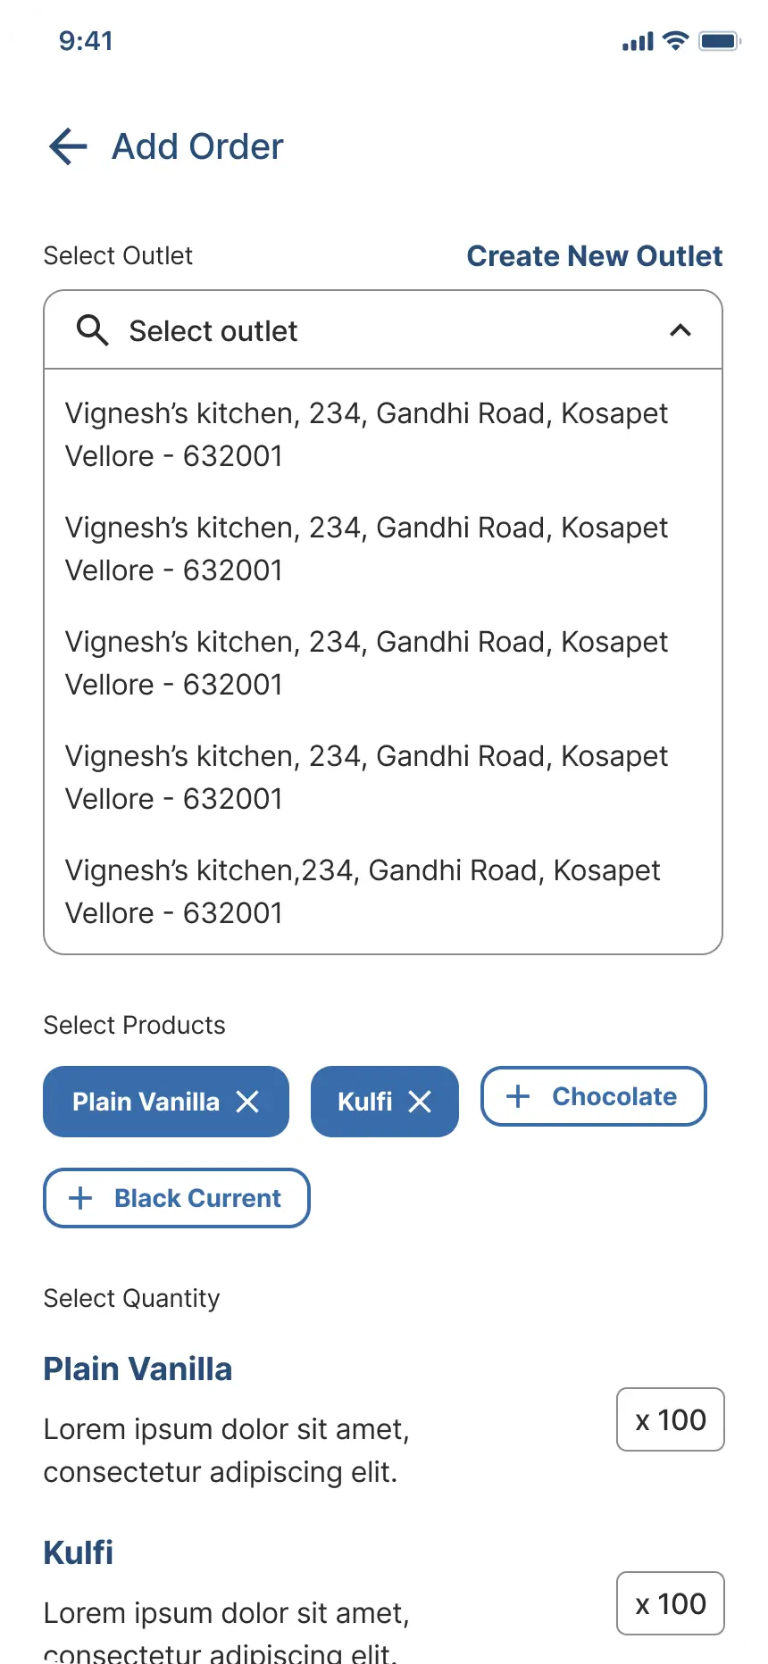This screenshot has width=768, height=1664.
Task: Select the third Vignesh's kitchen address
Action: tap(366, 662)
